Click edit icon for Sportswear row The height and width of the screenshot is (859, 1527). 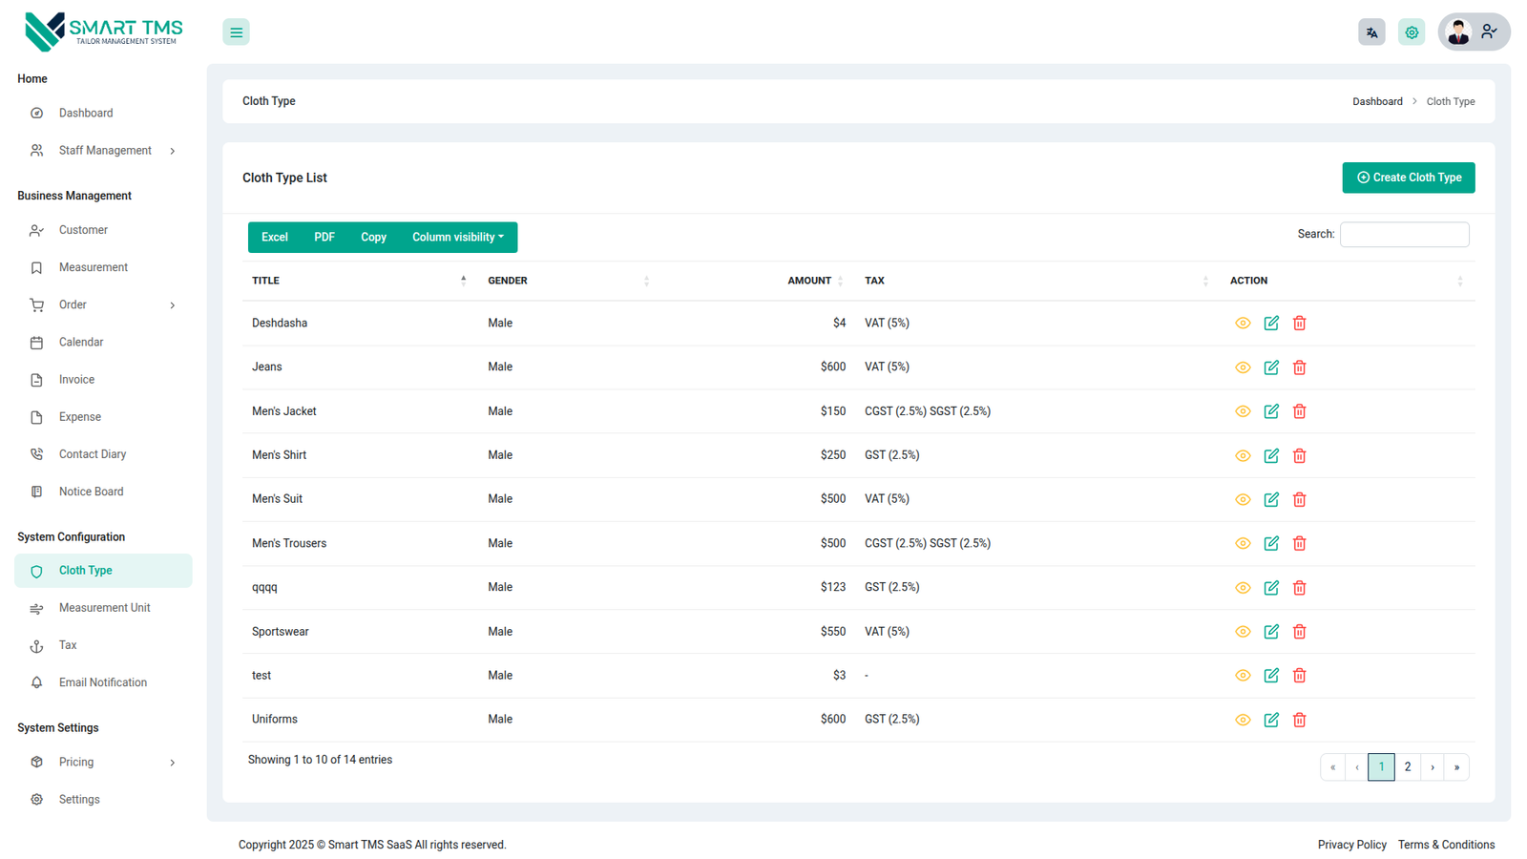pos(1270,632)
